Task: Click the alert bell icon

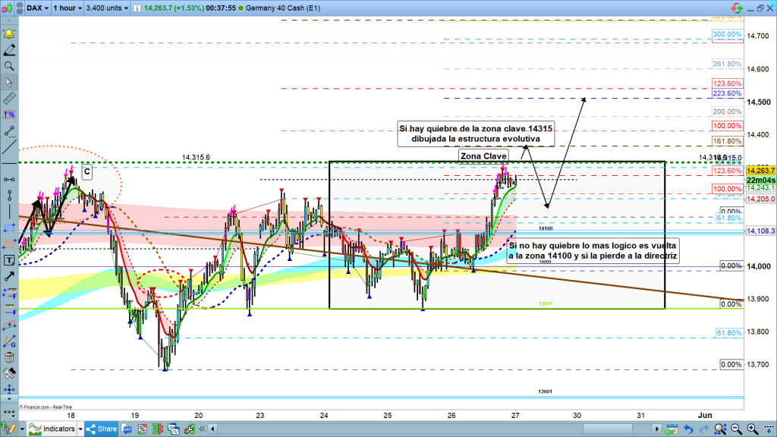Action: [9, 35]
